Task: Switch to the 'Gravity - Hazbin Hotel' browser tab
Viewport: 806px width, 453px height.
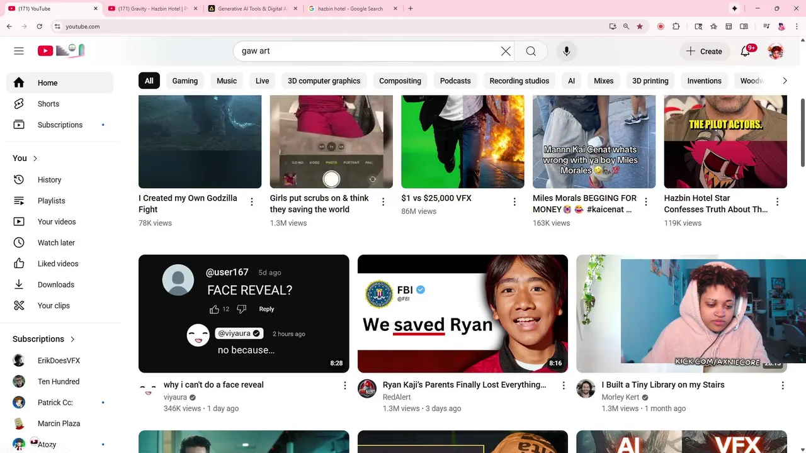Action: tap(153, 9)
